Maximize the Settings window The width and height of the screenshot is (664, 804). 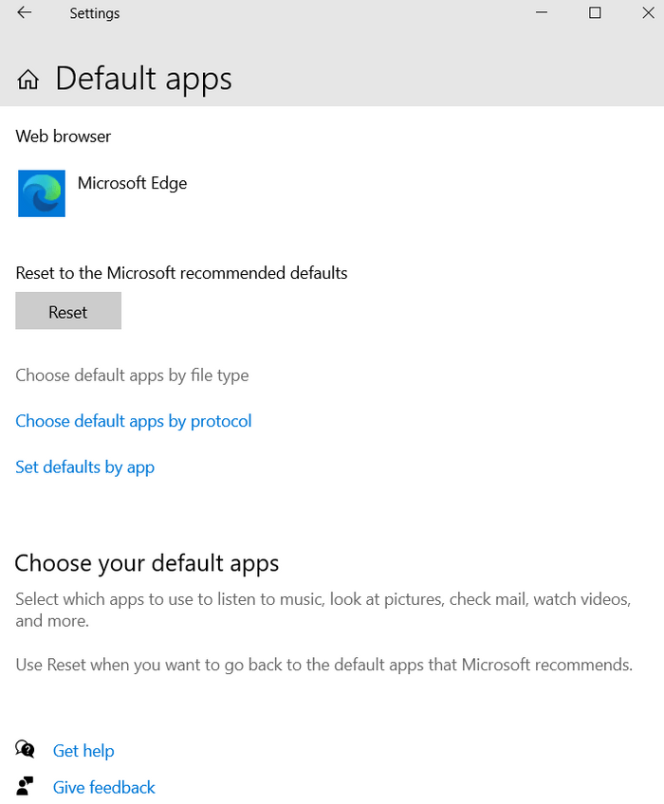pyautogui.click(x=595, y=13)
